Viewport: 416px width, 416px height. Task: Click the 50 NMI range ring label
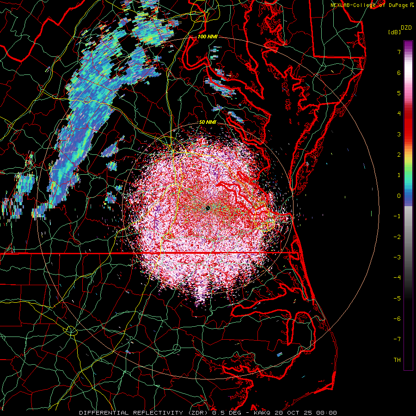[208, 122]
